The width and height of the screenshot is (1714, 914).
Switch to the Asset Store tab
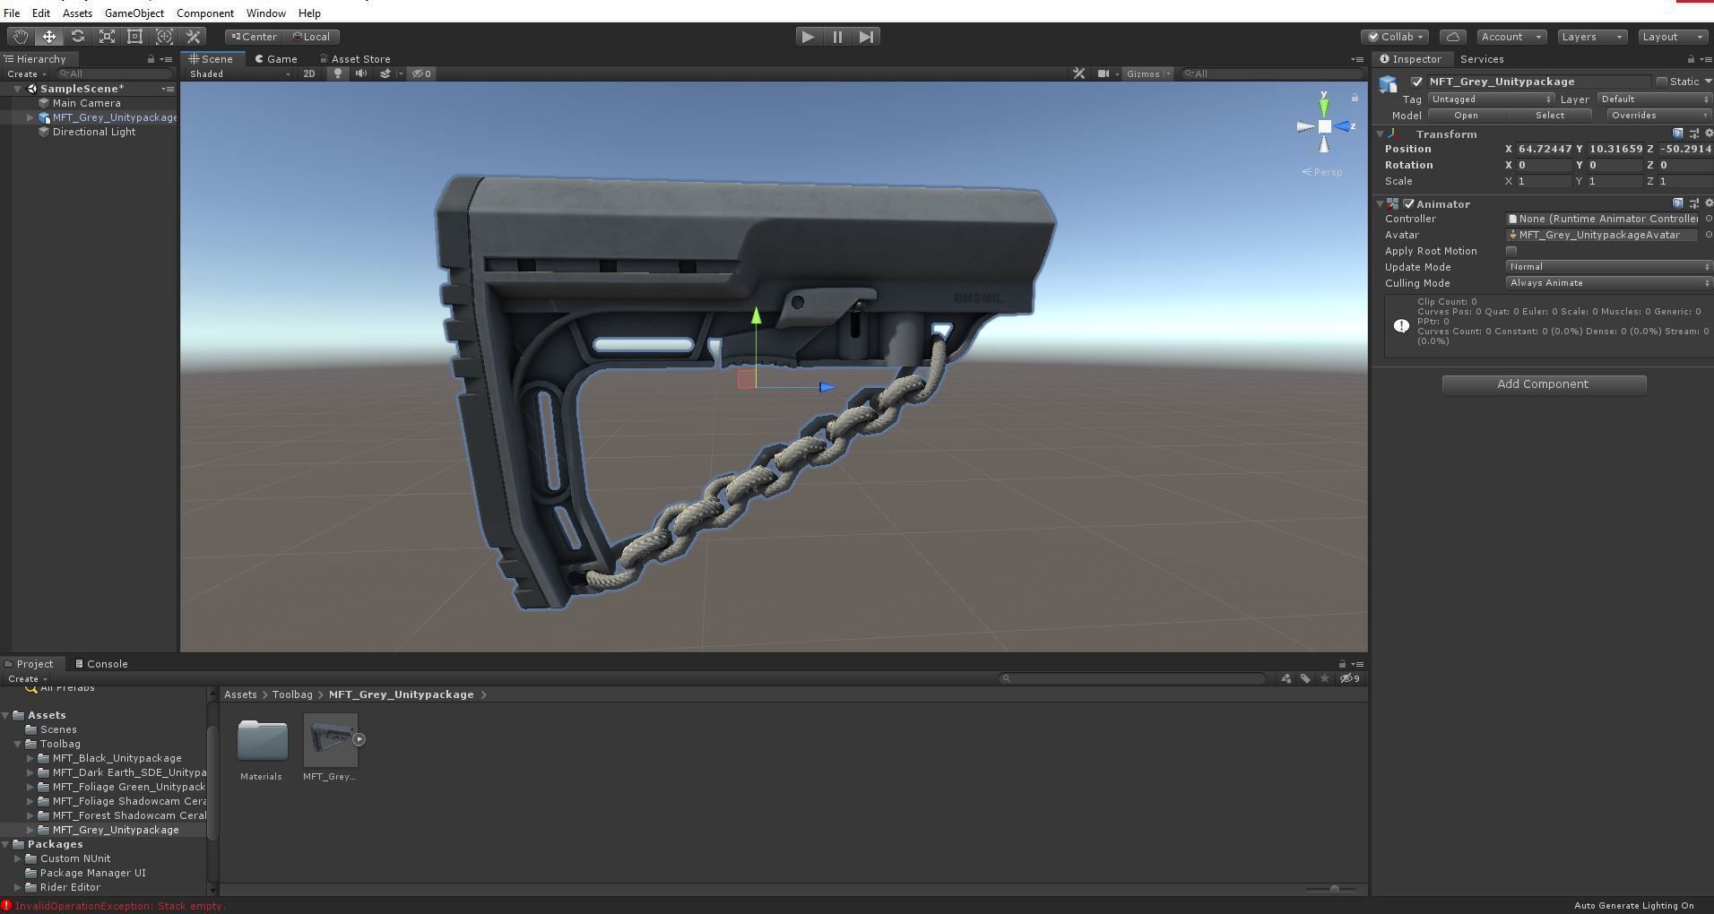355,59
